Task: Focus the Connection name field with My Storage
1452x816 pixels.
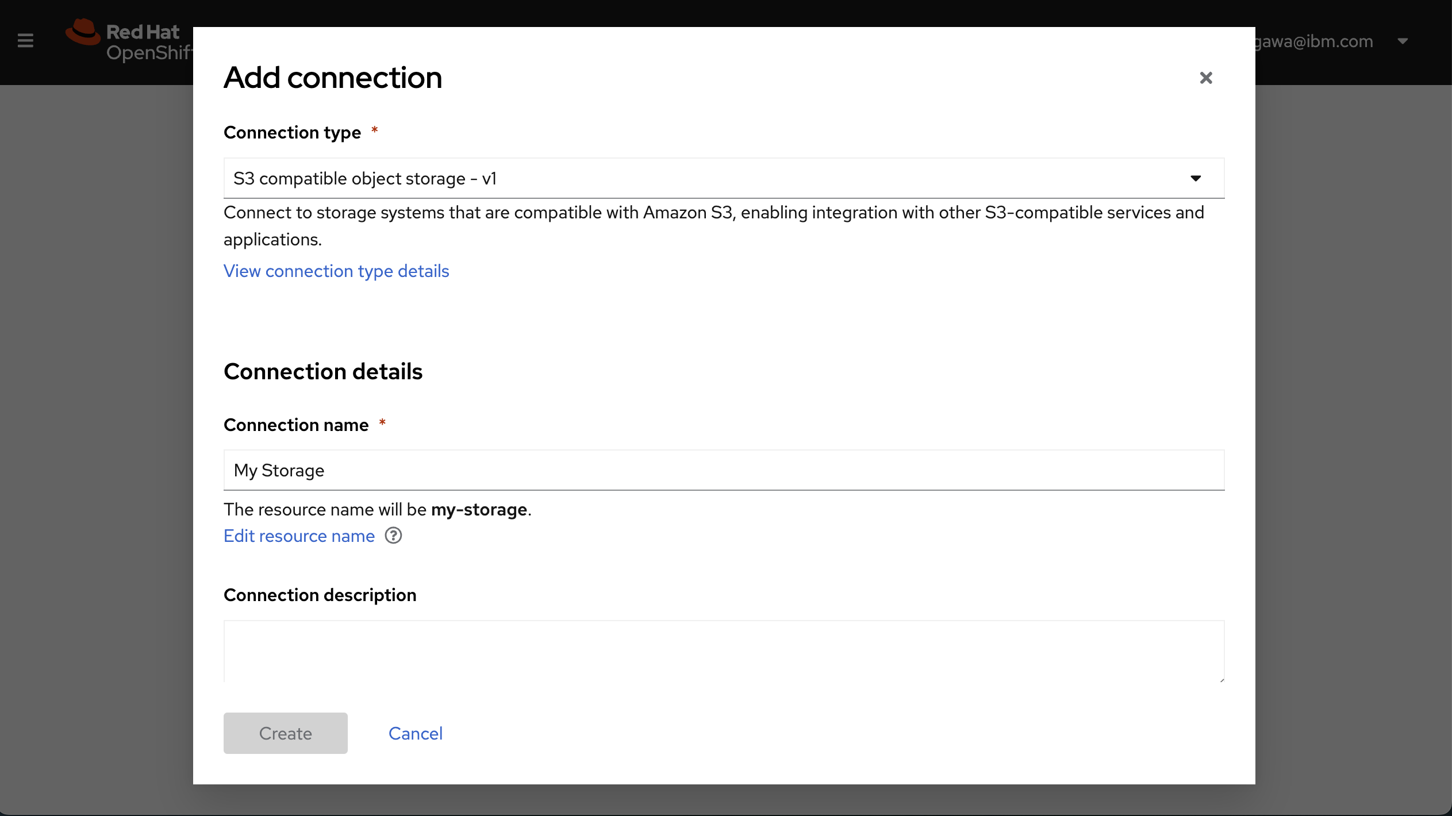Action: (723, 470)
